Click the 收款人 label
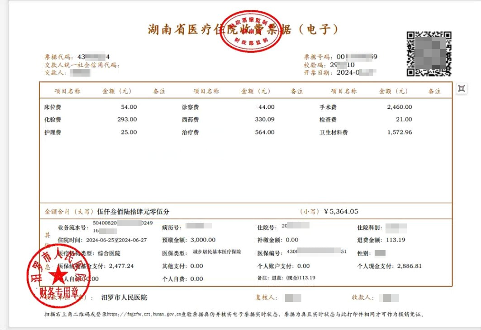This screenshot has height=330, width=481. pos(362,297)
